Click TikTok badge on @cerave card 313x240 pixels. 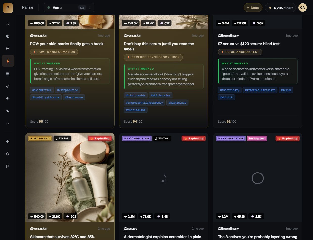click(x=162, y=138)
